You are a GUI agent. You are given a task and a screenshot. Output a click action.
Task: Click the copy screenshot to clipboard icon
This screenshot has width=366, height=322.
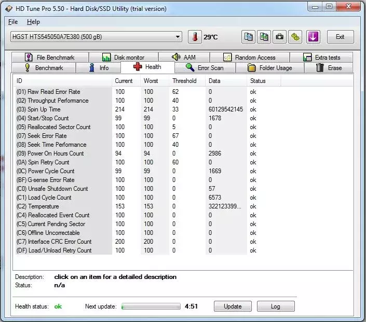coord(264,37)
